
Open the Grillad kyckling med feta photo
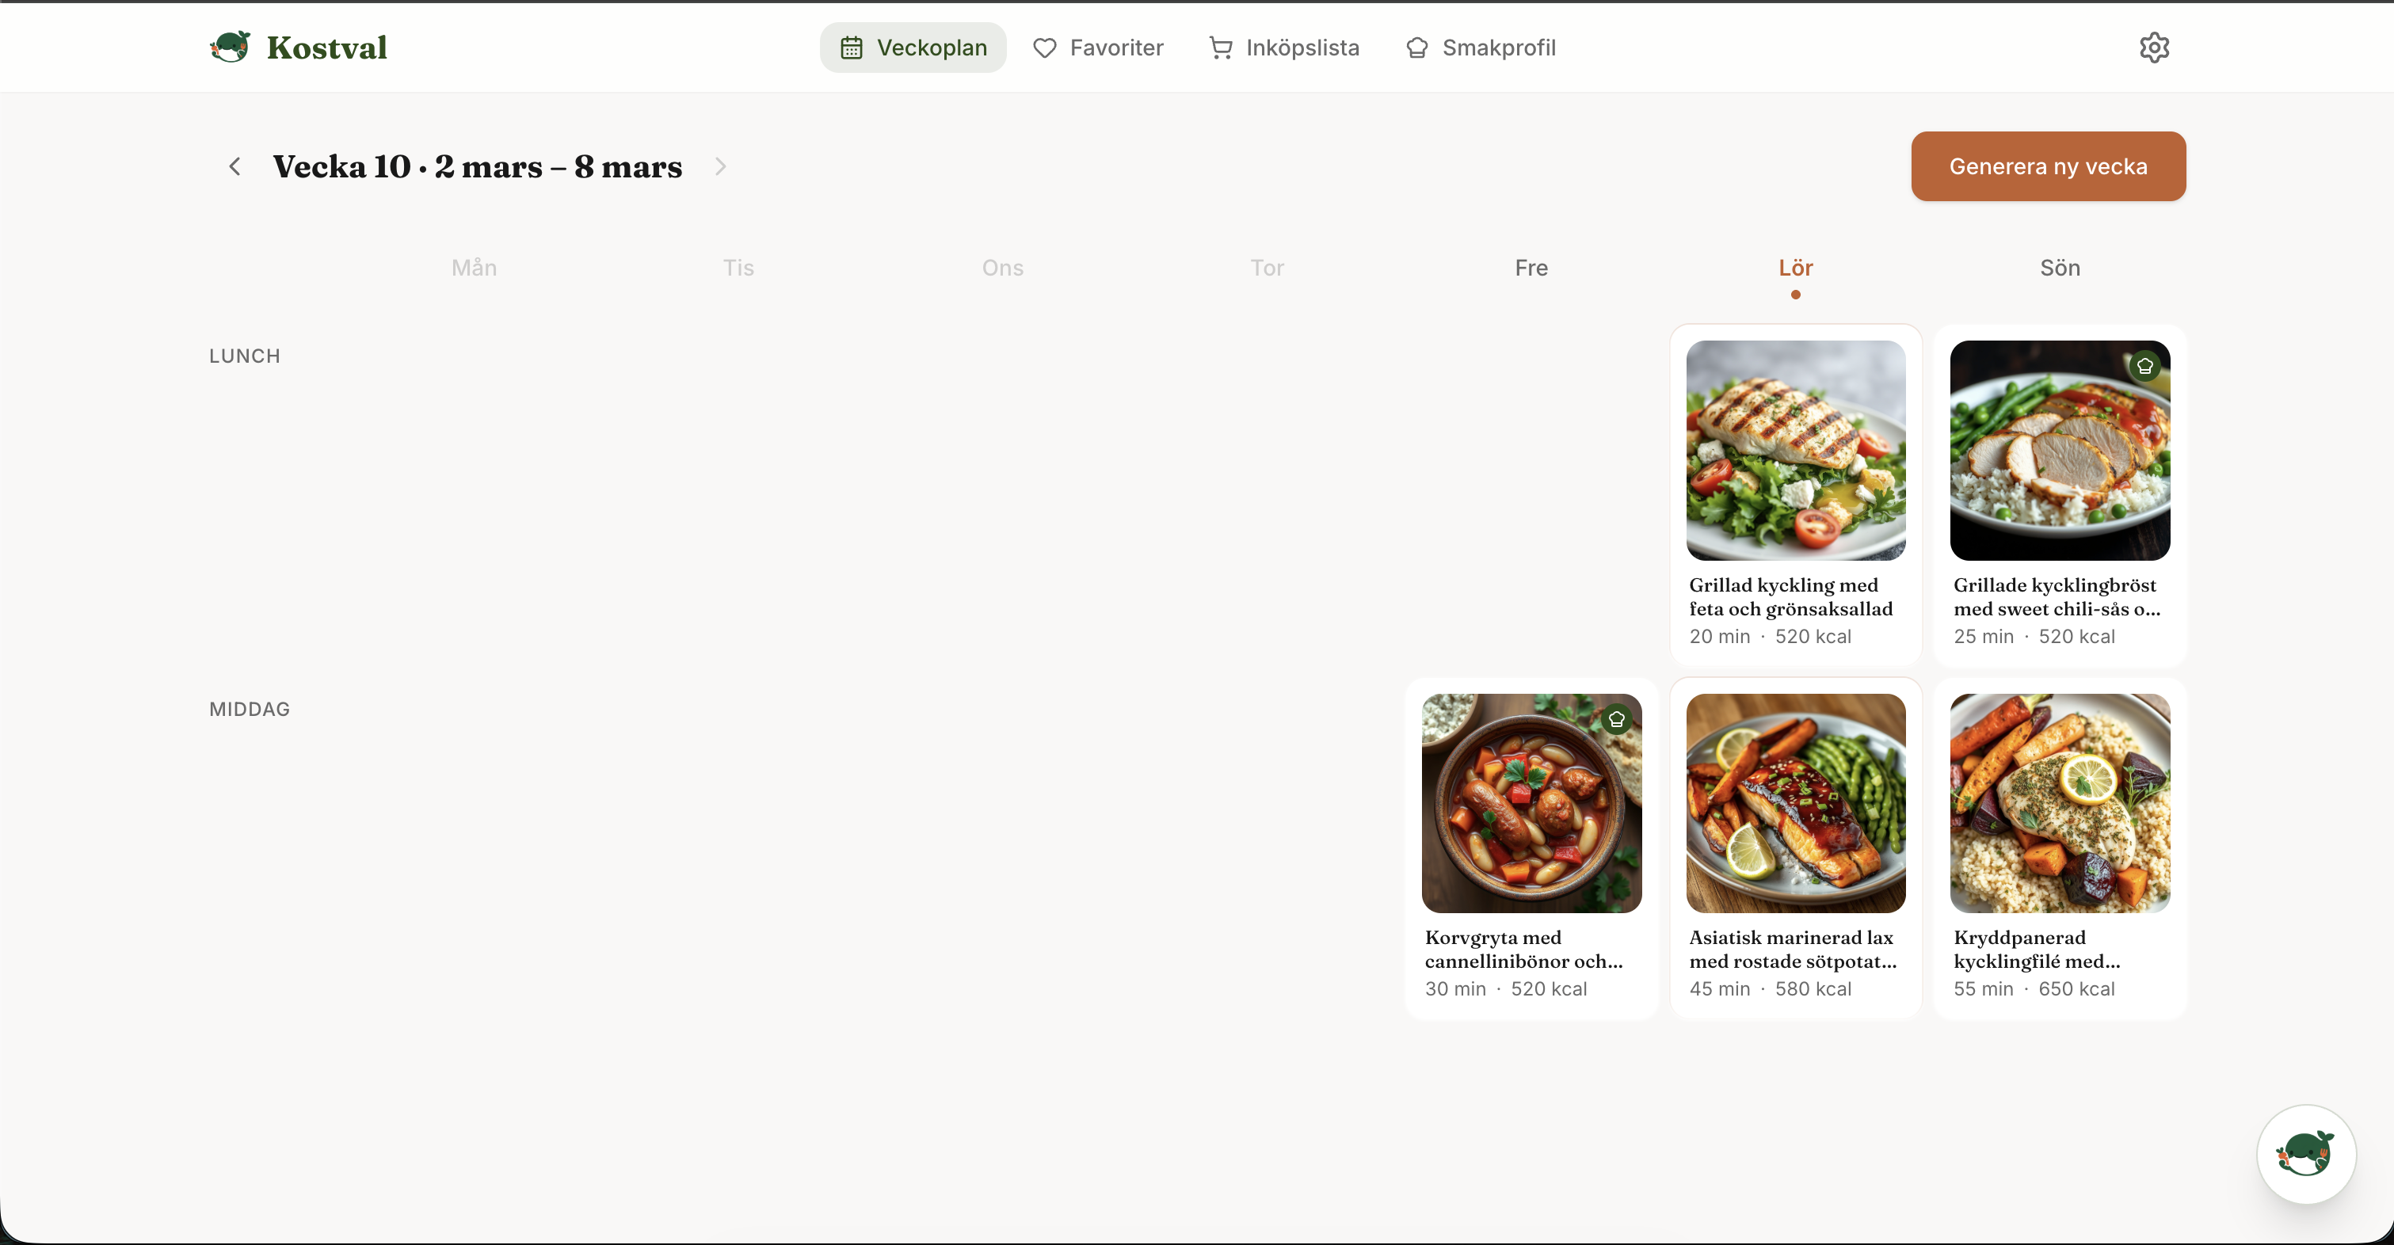click(x=1795, y=450)
